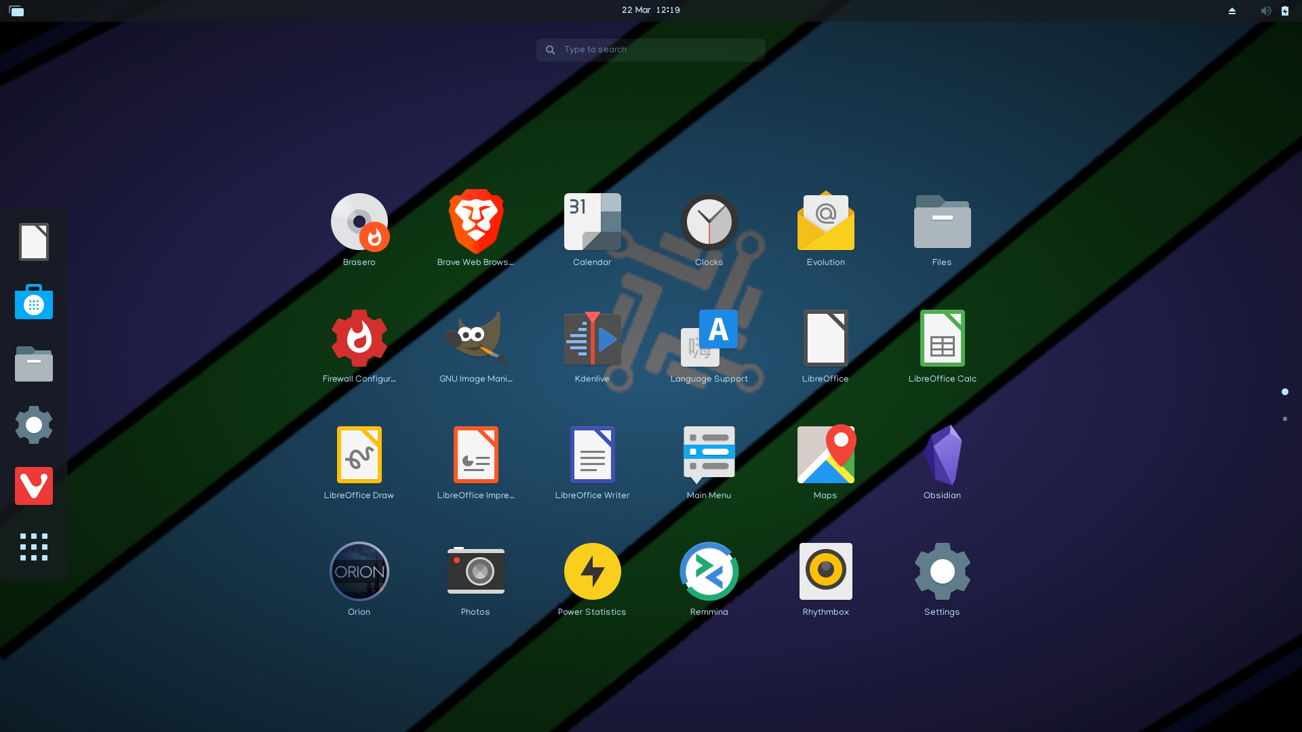The height and width of the screenshot is (732, 1302).
Task: Open the Obsidian app
Action: 942,455
